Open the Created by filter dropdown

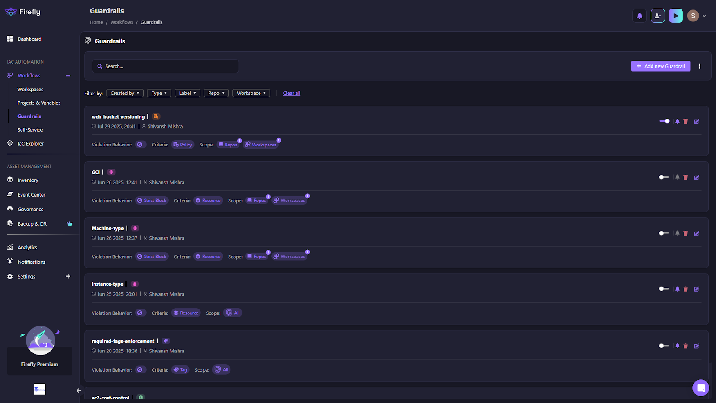coord(125,93)
